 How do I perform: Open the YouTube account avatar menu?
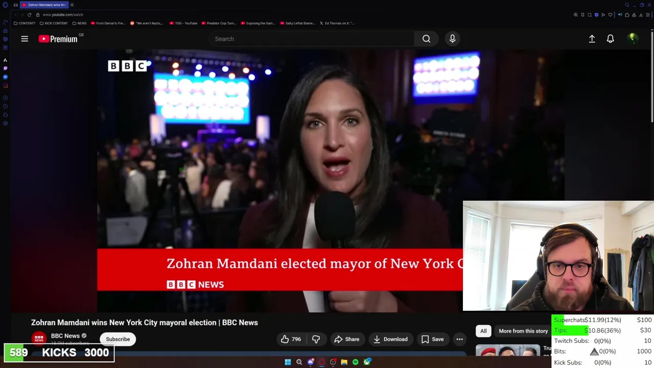pos(633,39)
